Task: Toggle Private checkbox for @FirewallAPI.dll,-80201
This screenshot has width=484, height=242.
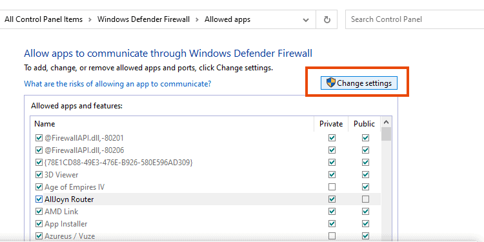Action: [x=332, y=137]
